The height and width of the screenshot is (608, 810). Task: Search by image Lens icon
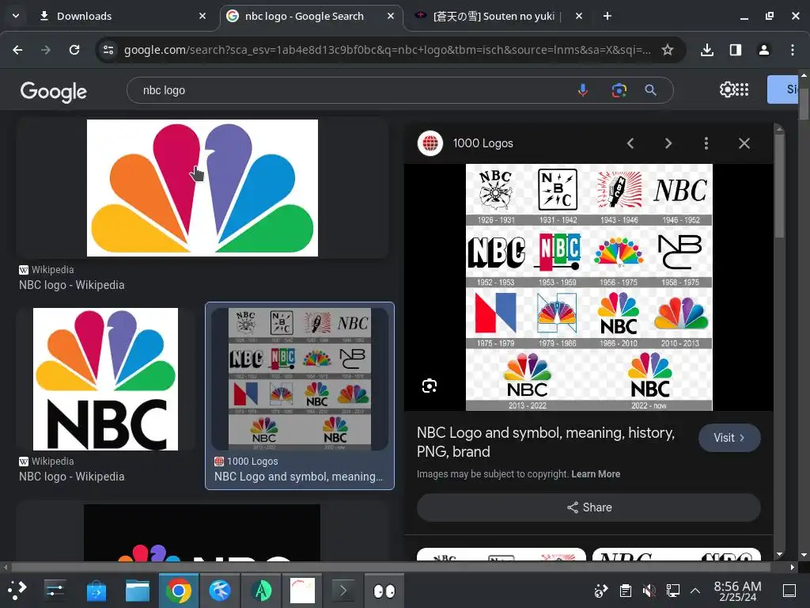point(619,90)
